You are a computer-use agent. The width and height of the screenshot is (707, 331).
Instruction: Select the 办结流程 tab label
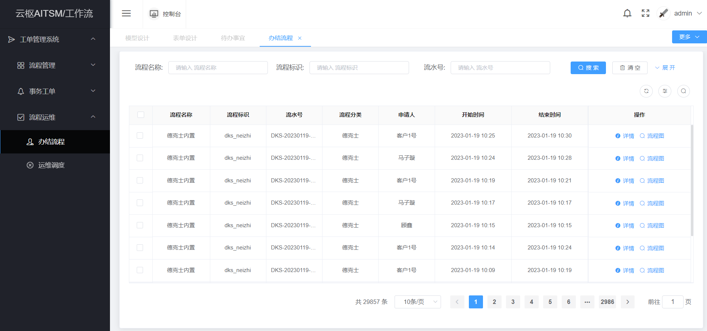tap(280, 38)
